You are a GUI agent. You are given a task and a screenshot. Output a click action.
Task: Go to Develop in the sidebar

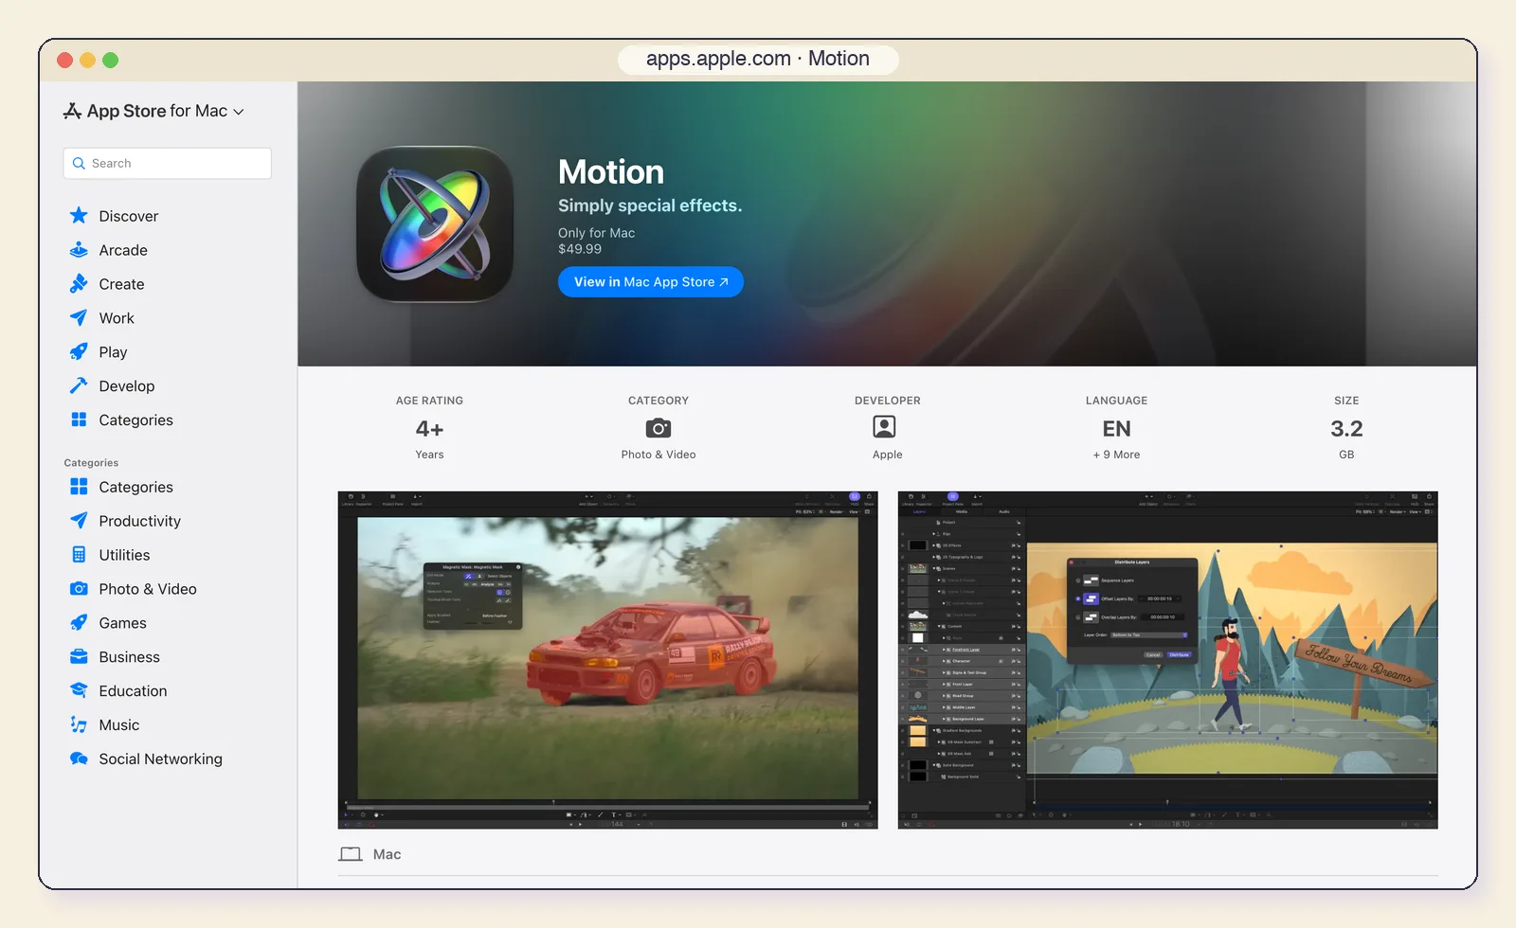(x=127, y=386)
